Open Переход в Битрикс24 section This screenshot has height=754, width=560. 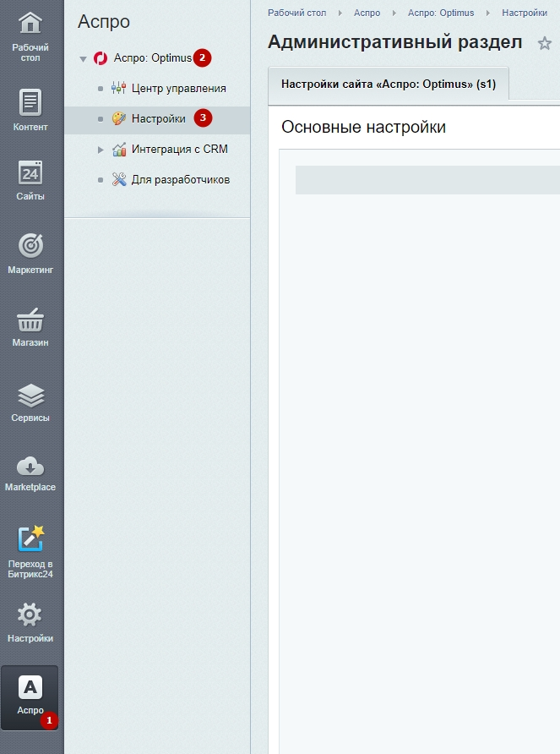click(x=30, y=552)
